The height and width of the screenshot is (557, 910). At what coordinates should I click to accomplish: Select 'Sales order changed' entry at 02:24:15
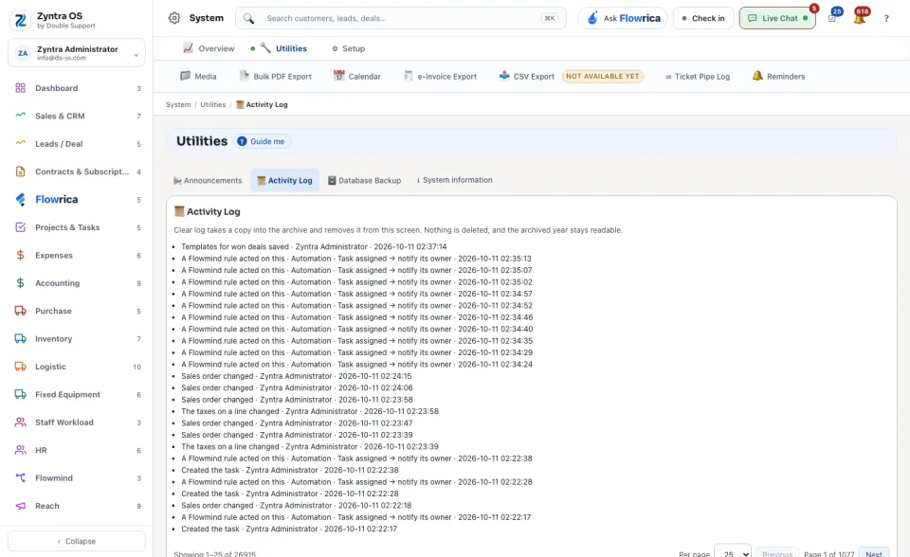click(x=296, y=376)
